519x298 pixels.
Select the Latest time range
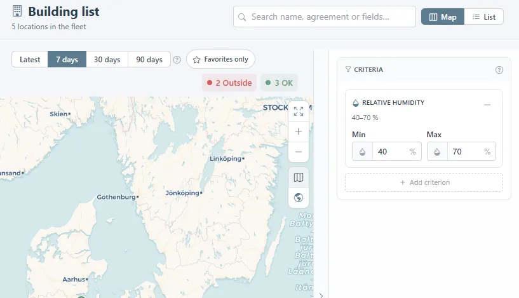click(30, 60)
